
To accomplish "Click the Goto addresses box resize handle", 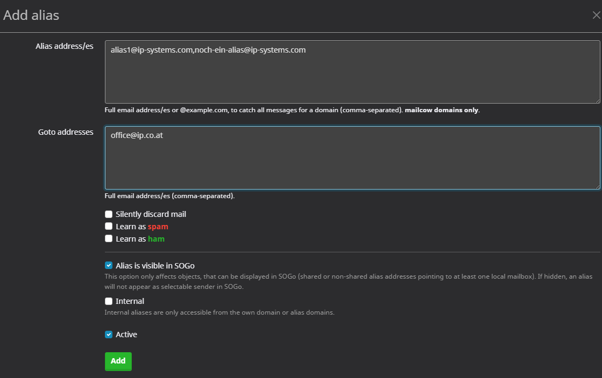I will point(597,186).
